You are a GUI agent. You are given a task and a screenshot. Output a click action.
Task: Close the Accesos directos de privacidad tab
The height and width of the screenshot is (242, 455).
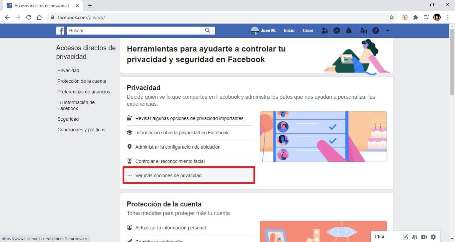[77, 6]
